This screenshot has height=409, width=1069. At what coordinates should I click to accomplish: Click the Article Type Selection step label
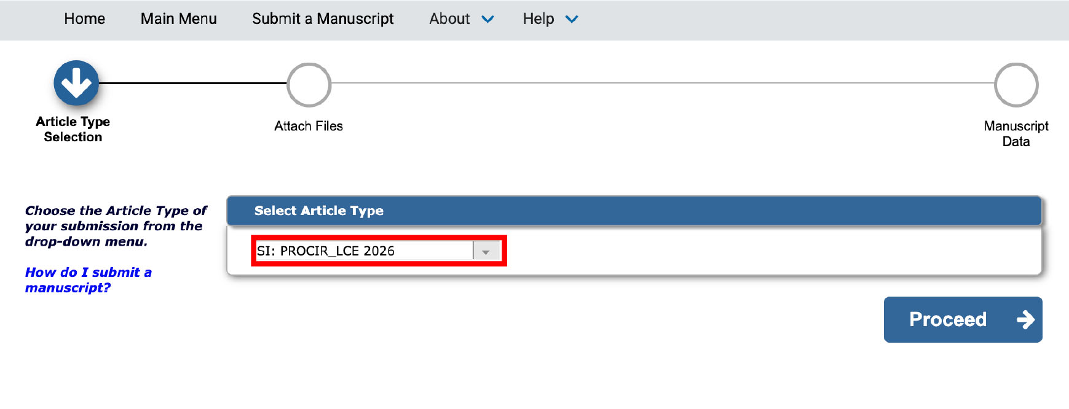point(73,129)
